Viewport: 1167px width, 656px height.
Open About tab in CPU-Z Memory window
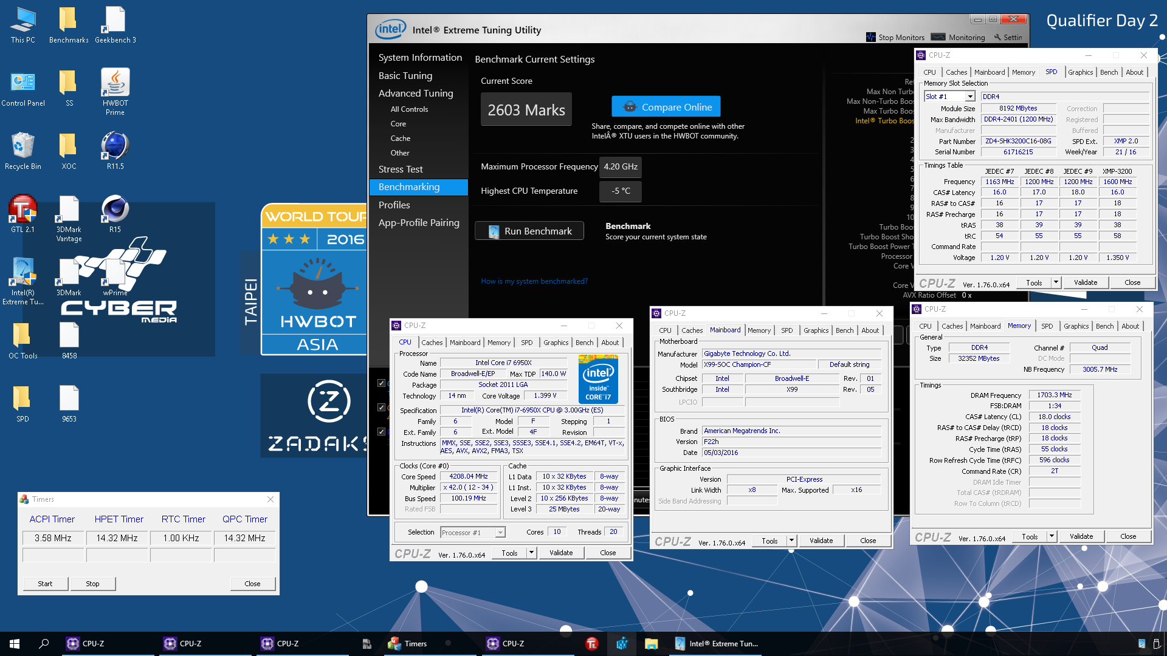[x=1130, y=326]
